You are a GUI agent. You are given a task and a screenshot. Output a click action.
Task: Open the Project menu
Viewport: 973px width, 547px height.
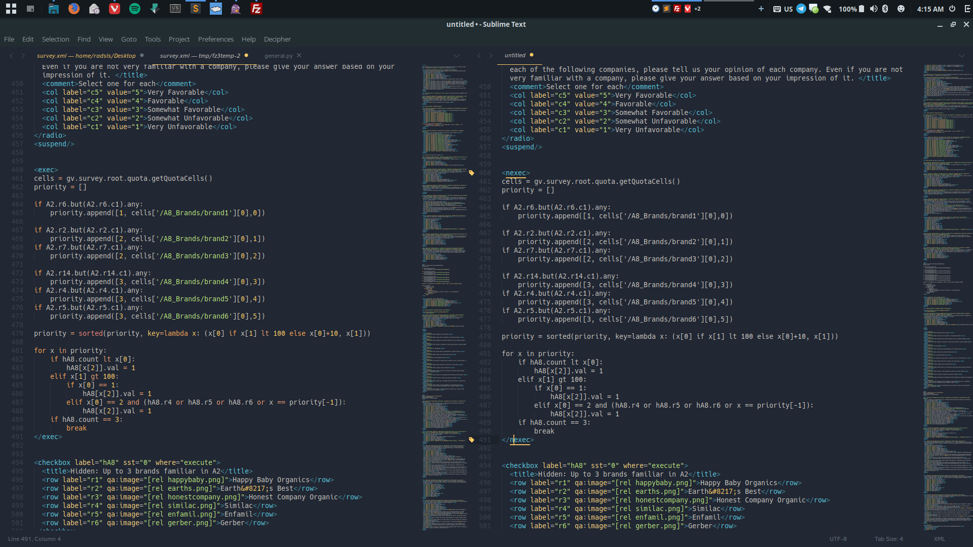pos(179,39)
